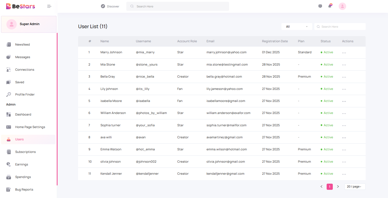Open the All filter dropdown
Image resolution: width=388 pixels, height=198 pixels.
297,26
